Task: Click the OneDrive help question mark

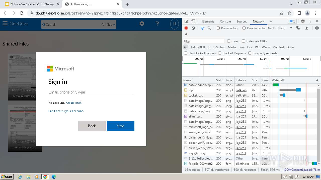Action: (157, 24)
